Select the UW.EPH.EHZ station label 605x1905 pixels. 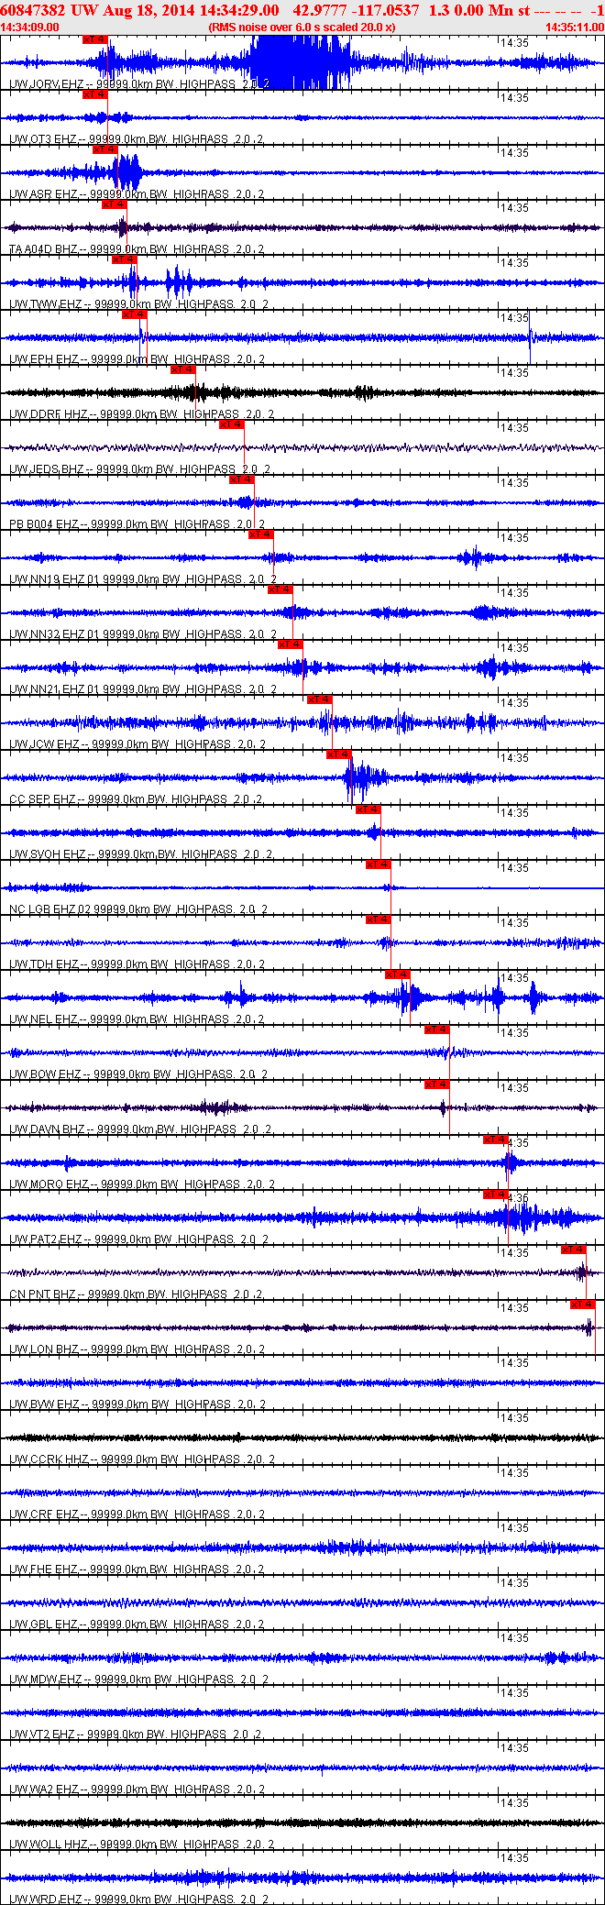(x=137, y=359)
